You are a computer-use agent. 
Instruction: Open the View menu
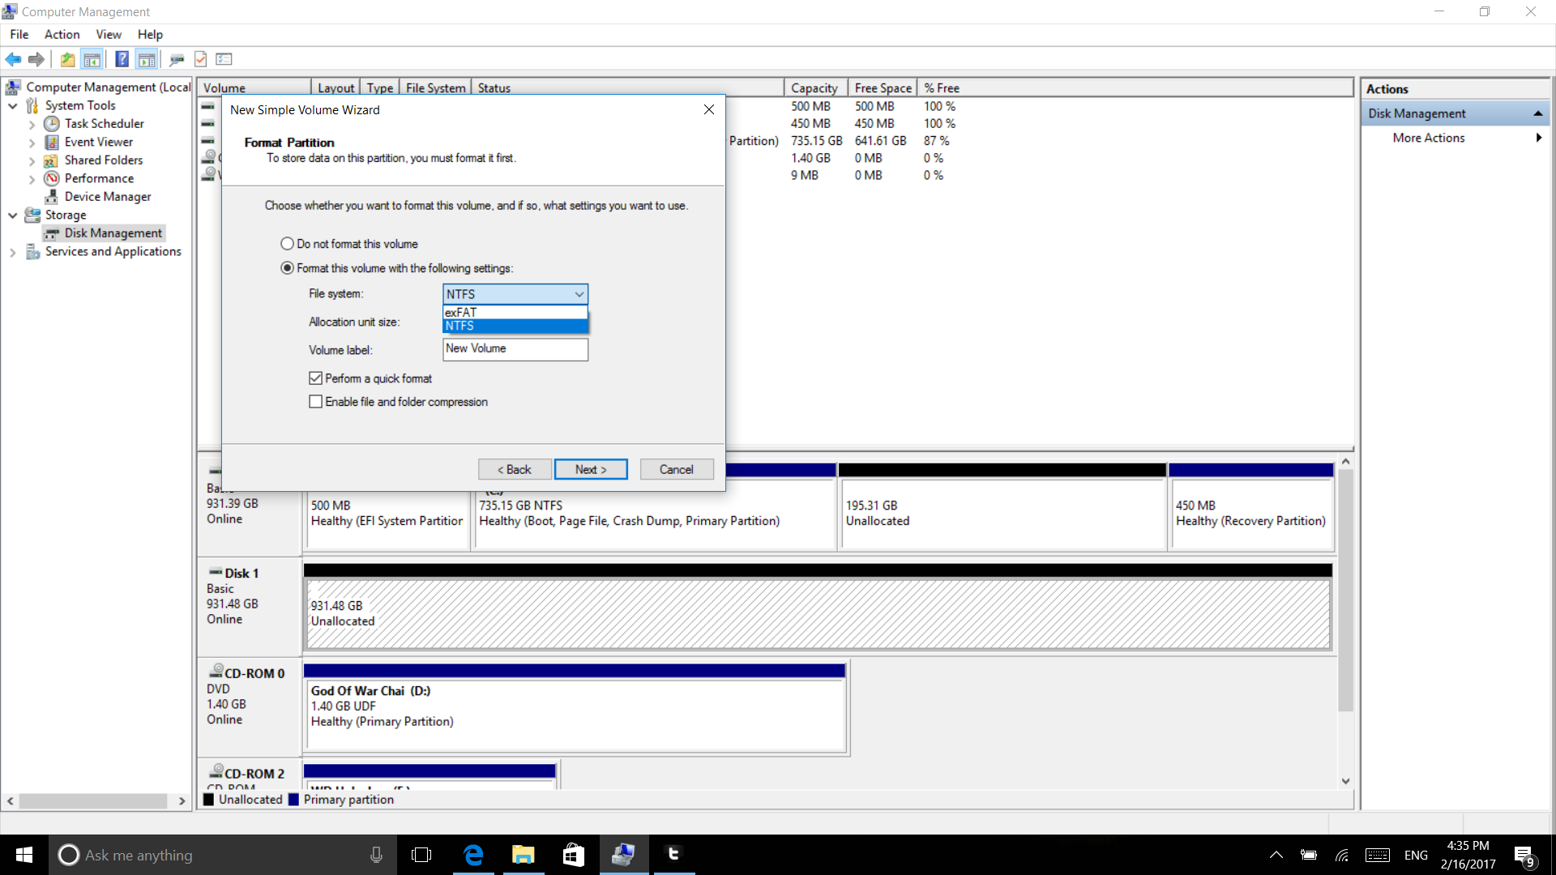click(108, 34)
